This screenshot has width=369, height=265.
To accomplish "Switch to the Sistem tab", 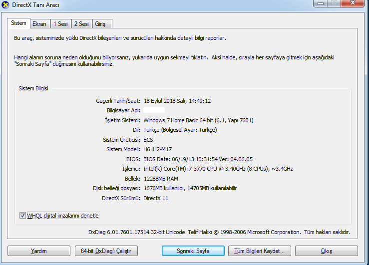I will point(18,23).
